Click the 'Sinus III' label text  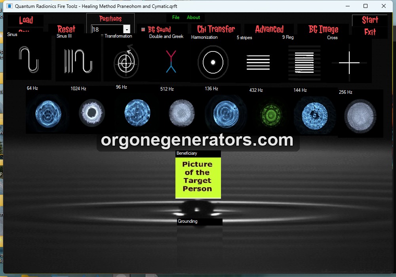64,36
